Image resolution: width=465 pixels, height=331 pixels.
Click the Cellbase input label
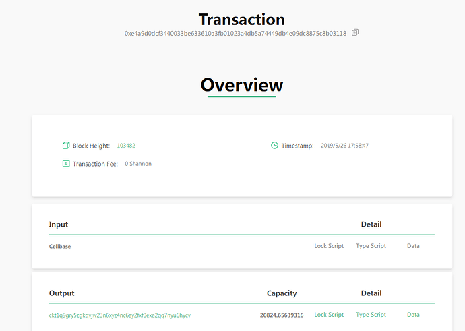tap(60, 247)
